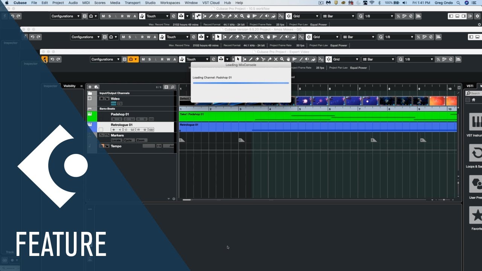Select the Play speaker tool in the Export Video window
The height and width of the screenshot is (271, 482).
[307, 59]
